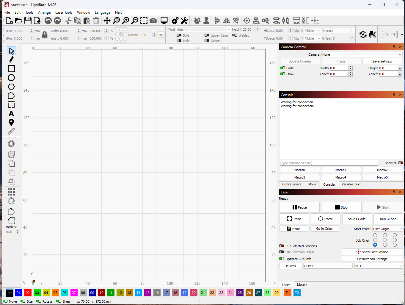This screenshot has height=305, width=405.
Task: Open the Laser Tools menu
Action: point(64,12)
